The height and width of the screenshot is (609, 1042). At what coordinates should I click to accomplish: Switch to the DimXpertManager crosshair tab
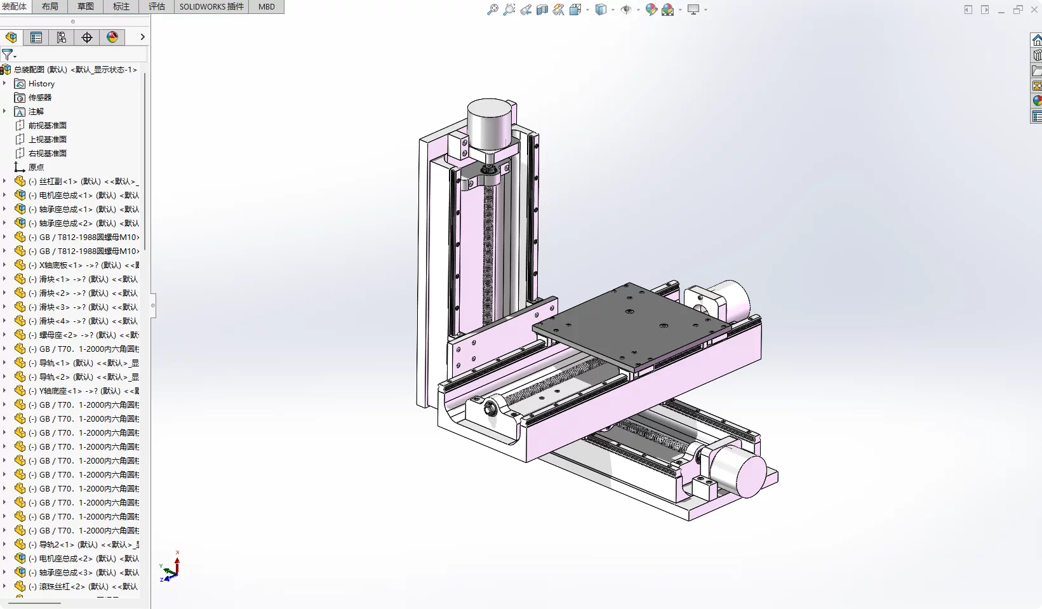[87, 37]
